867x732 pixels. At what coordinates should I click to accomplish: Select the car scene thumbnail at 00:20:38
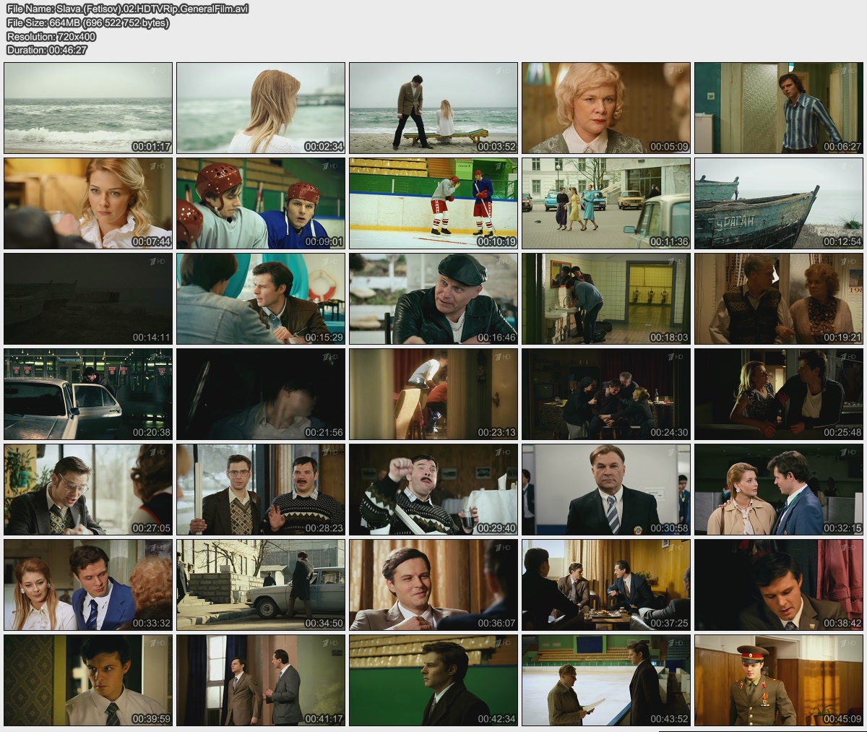click(88, 394)
